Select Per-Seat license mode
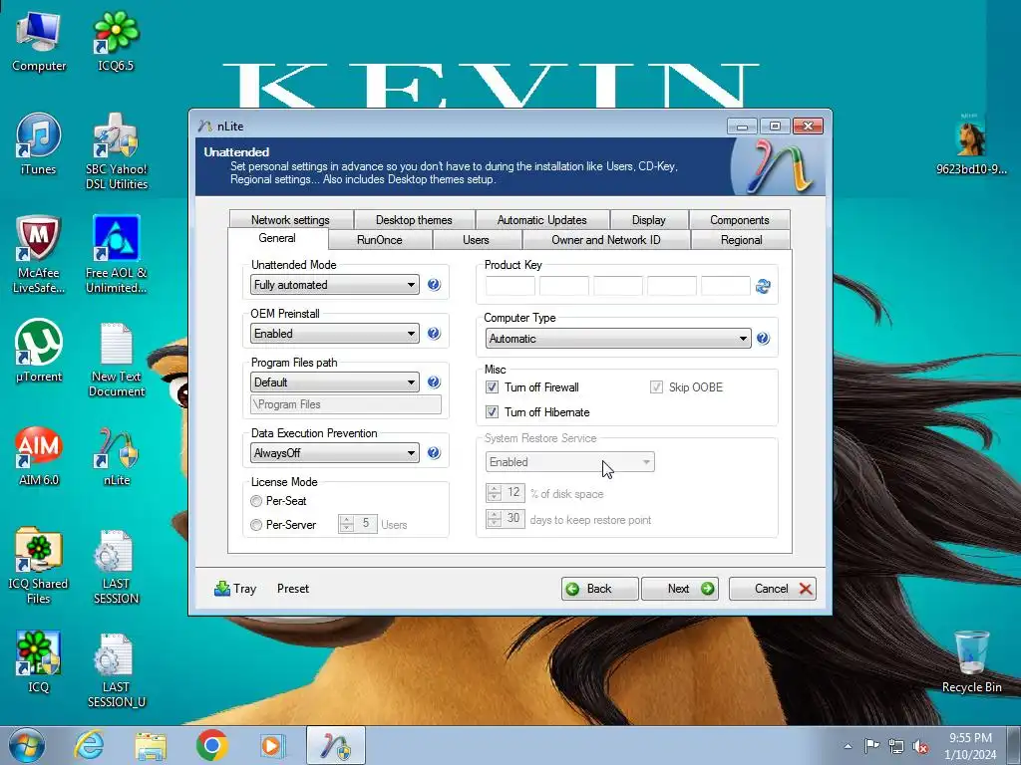The height and width of the screenshot is (765, 1021). (x=256, y=501)
